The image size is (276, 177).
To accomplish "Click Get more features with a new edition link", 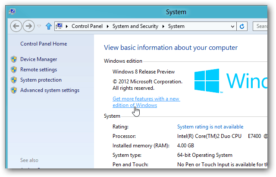I will click(x=146, y=102).
